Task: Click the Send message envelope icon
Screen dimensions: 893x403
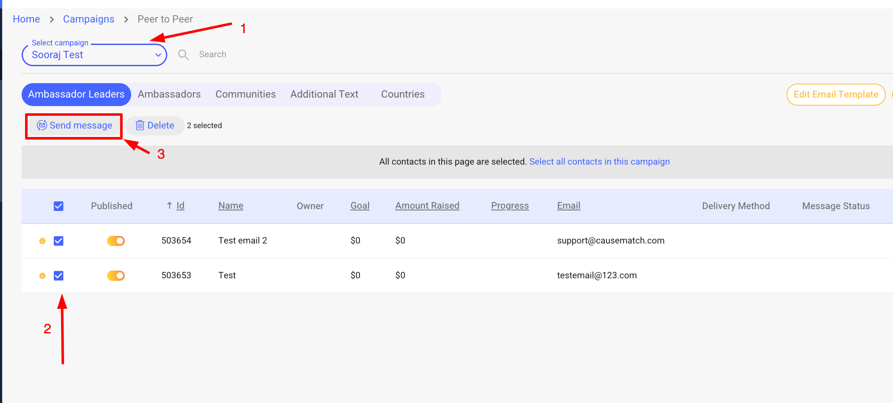Action: click(x=42, y=125)
